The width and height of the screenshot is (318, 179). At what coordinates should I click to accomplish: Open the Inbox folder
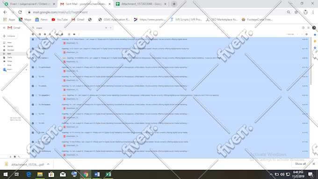pos(9,43)
